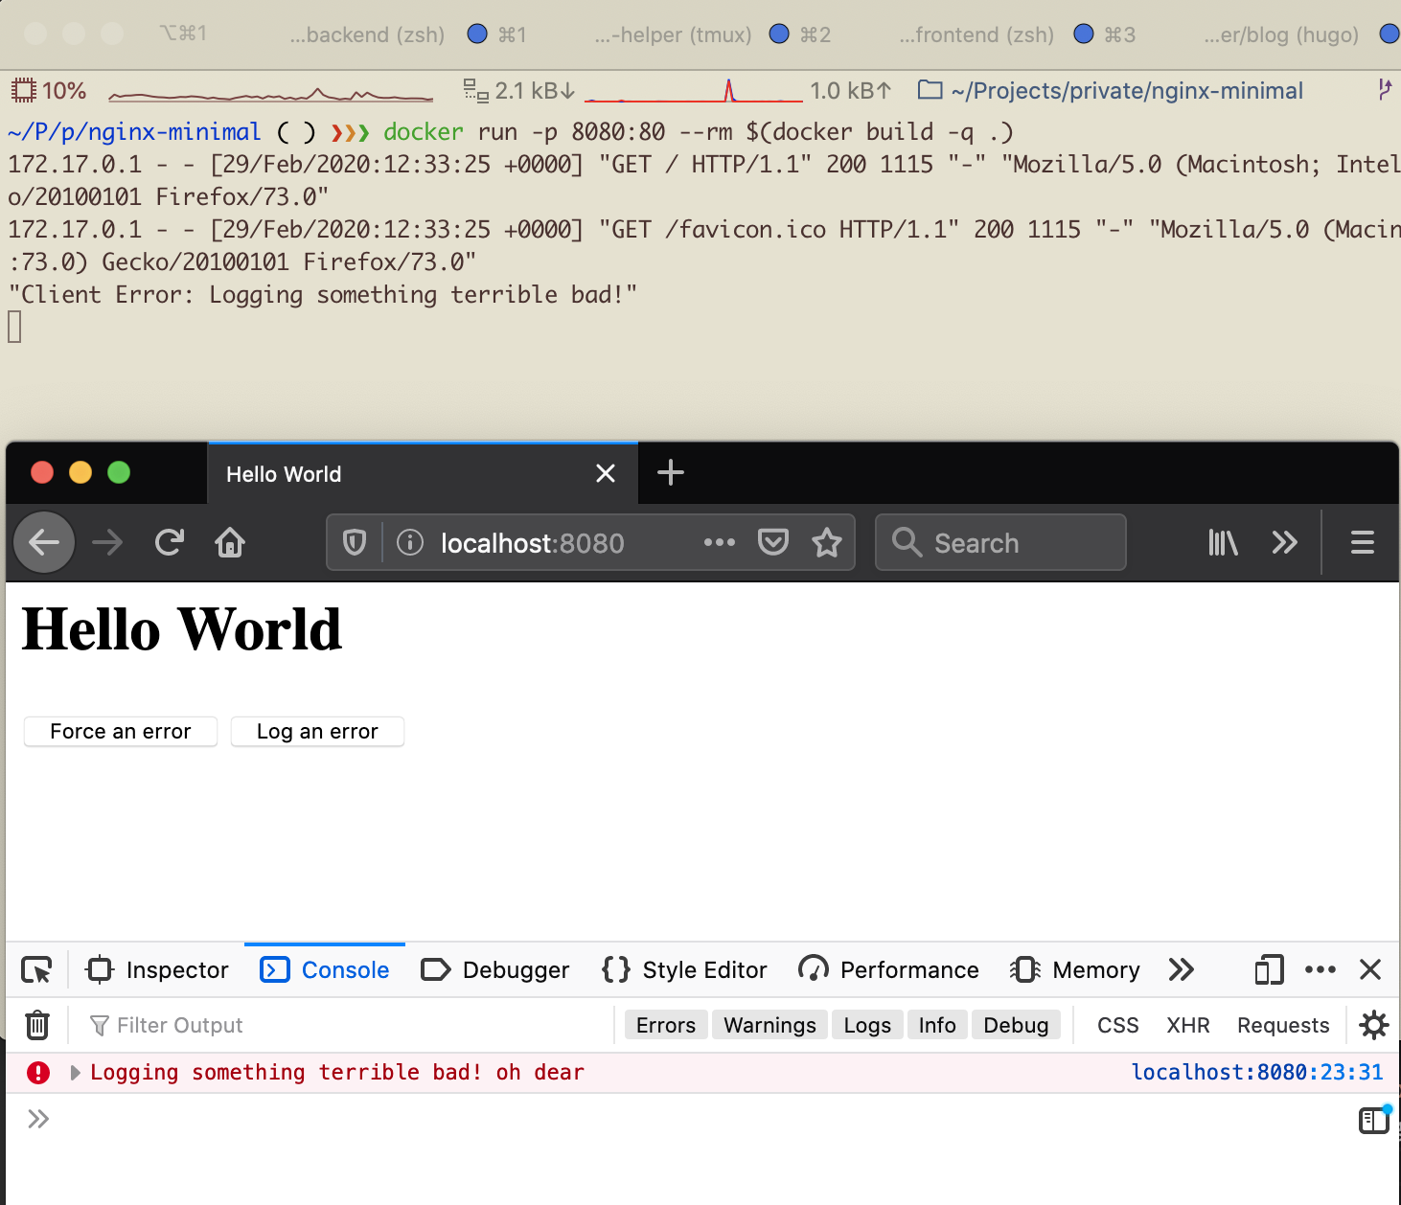Open tracking protection shield icon

pyautogui.click(x=355, y=543)
